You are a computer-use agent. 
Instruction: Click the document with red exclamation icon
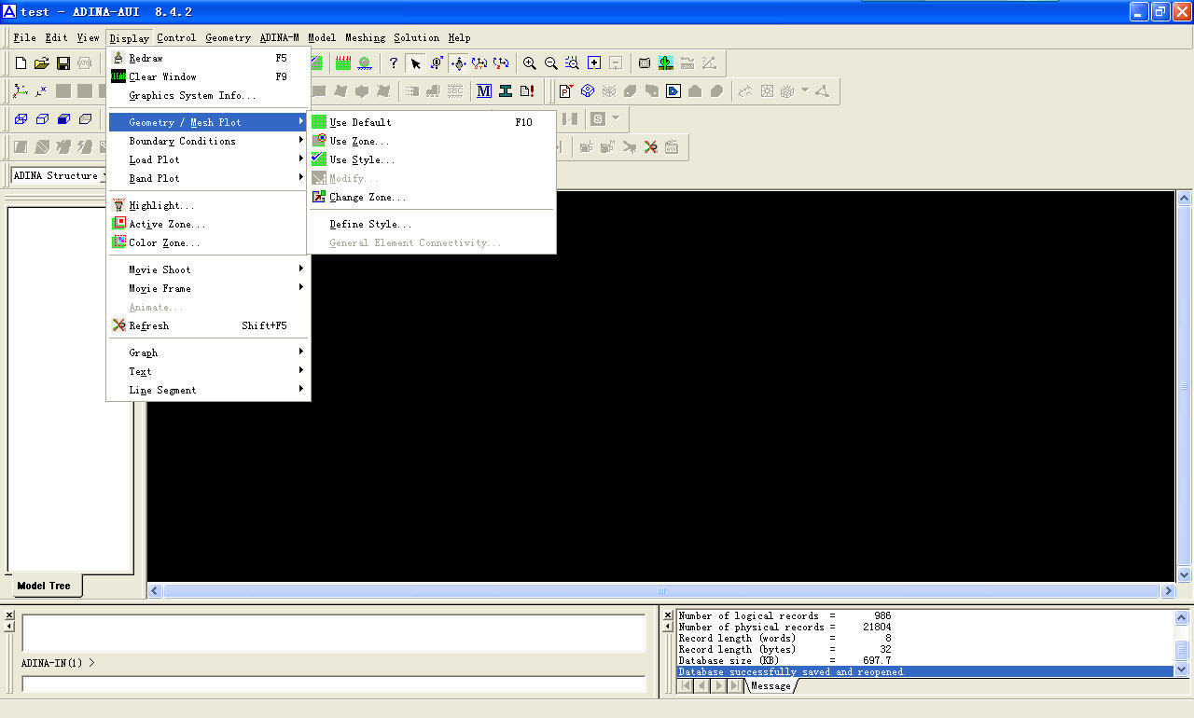(x=527, y=91)
